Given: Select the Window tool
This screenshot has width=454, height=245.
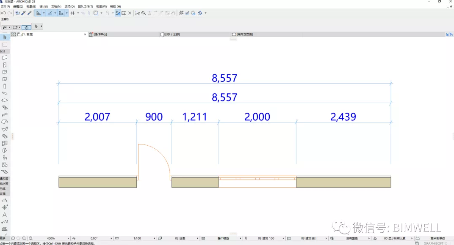Looking at the screenshot, I should pyautogui.click(x=5, y=72).
